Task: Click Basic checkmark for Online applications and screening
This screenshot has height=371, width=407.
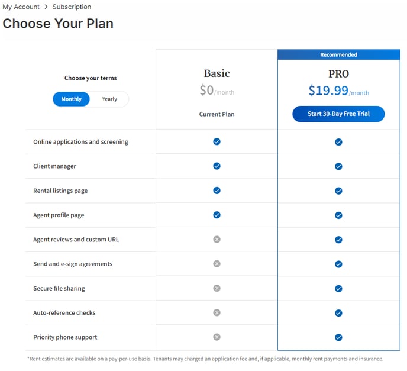Action: [217, 142]
